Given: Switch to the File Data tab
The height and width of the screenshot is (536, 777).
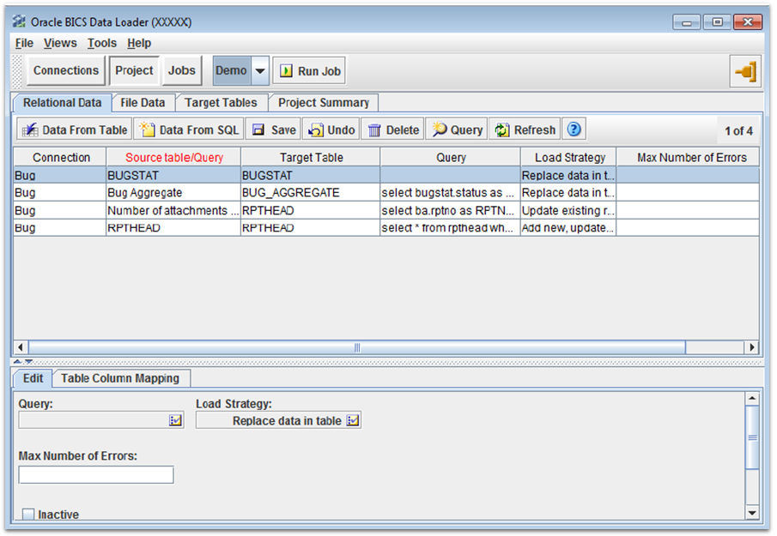Looking at the screenshot, I should (x=143, y=102).
